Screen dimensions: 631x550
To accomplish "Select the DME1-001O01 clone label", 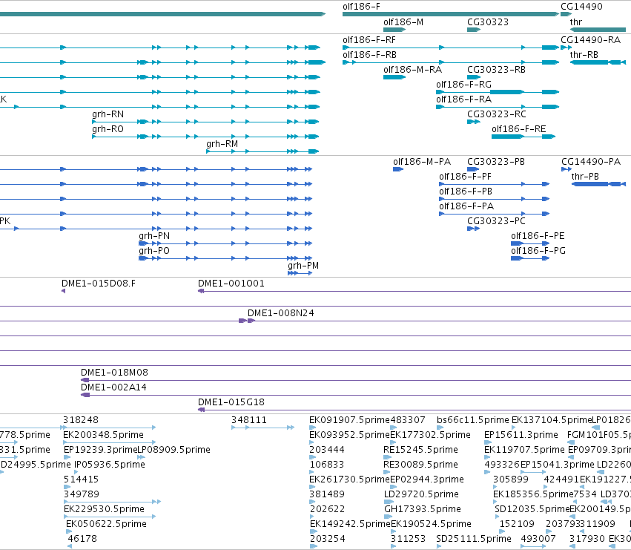I will click(x=231, y=284).
